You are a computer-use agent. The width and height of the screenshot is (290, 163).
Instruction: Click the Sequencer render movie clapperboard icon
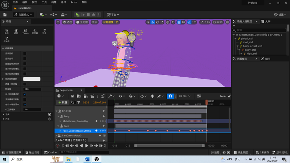click(92, 96)
